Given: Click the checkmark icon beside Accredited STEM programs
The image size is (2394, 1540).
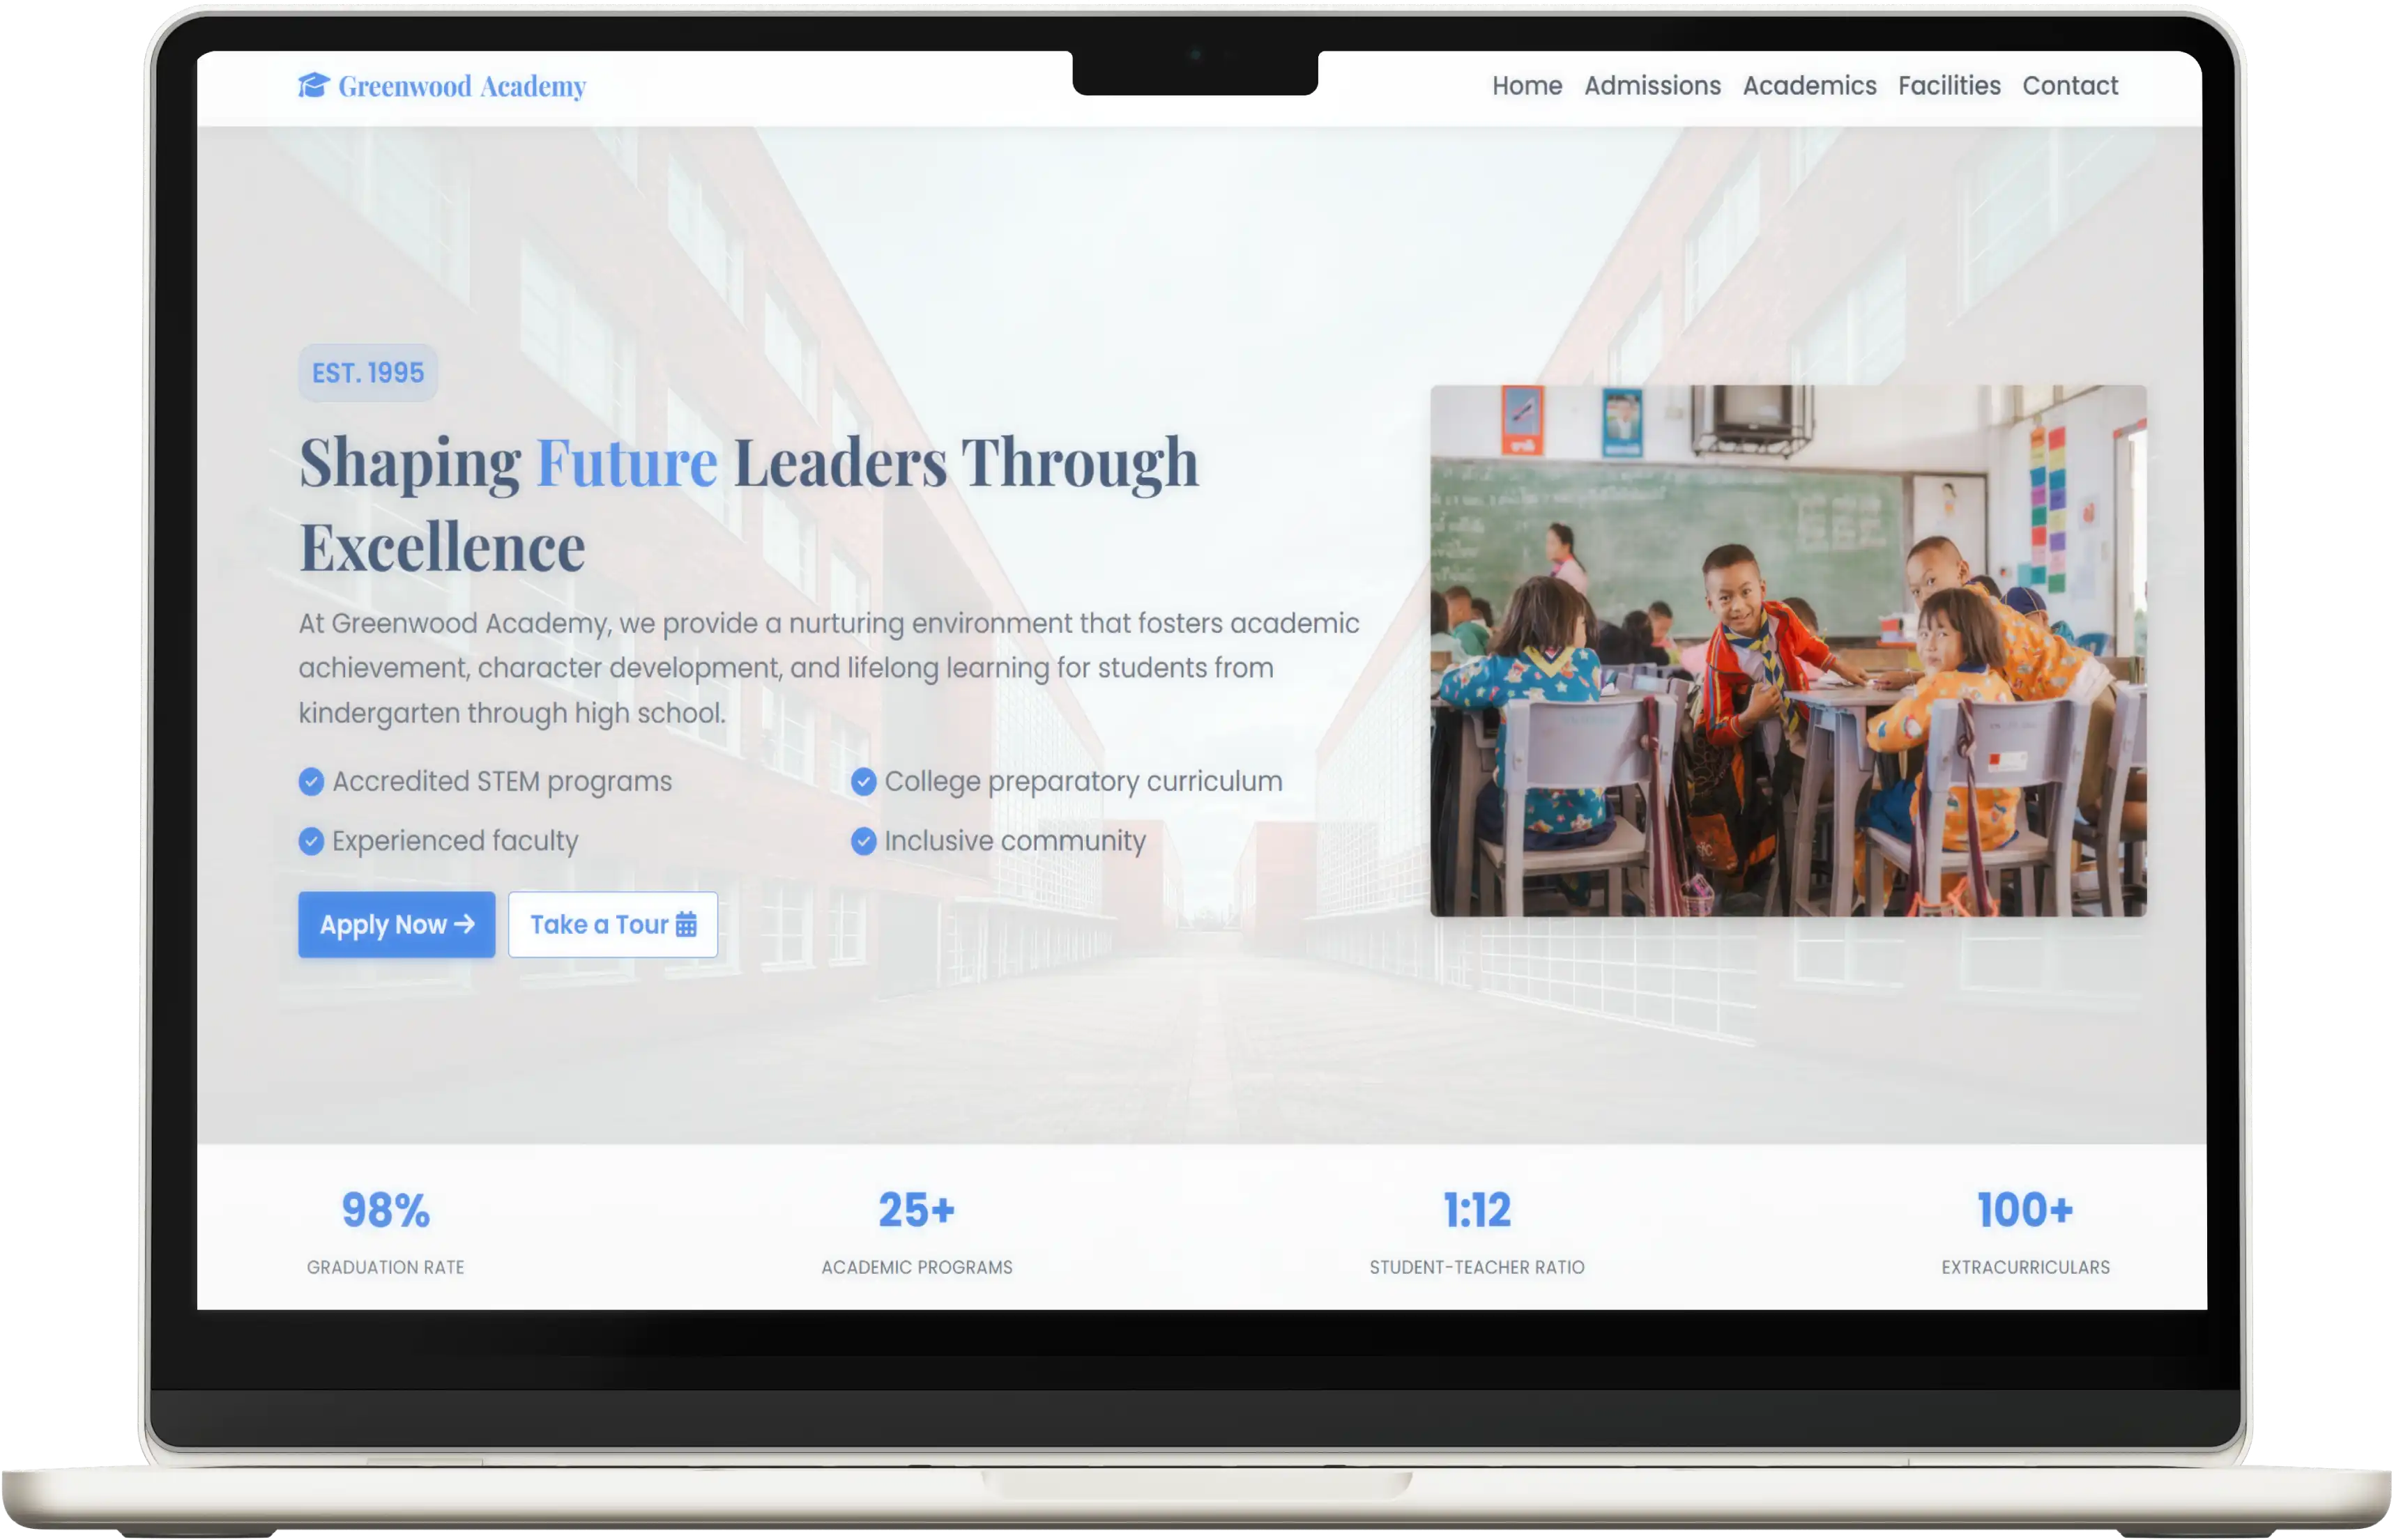Looking at the screenshot, I should (311, 782).
